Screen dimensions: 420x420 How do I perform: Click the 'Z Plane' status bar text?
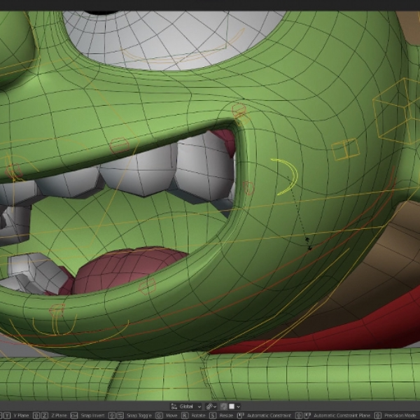point(59,416)
